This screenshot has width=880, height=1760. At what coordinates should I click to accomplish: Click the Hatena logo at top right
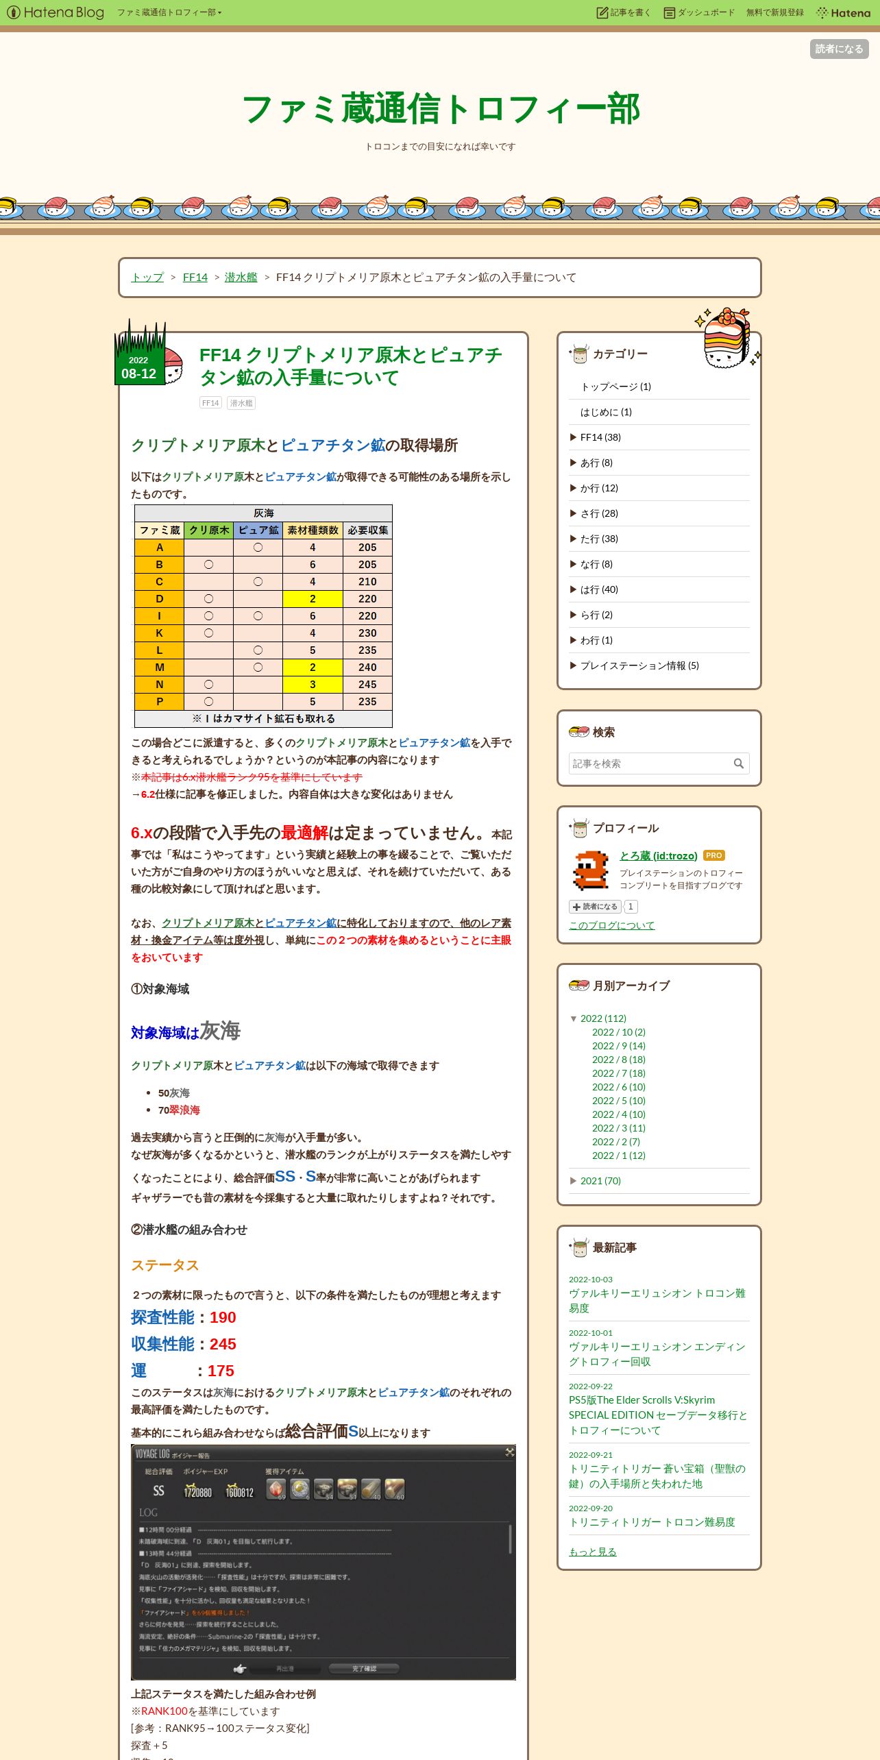click(843, 12)
